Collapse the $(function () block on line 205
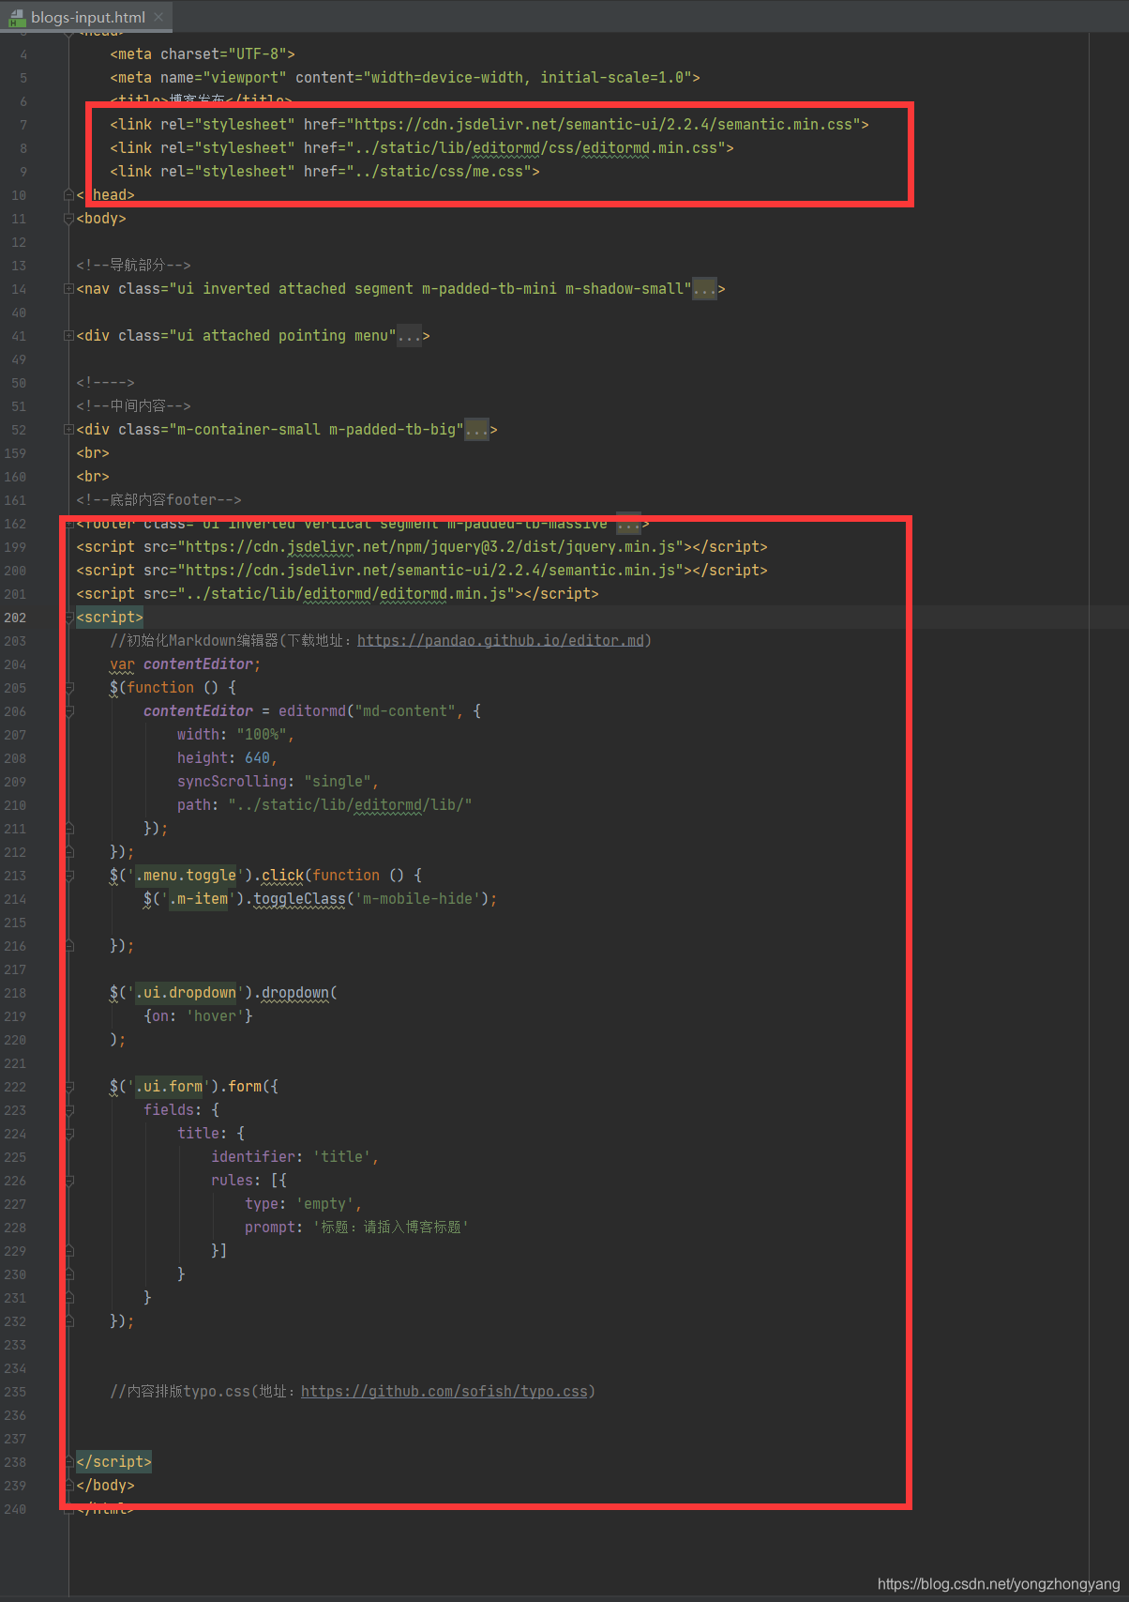 (x=68, y=688)
